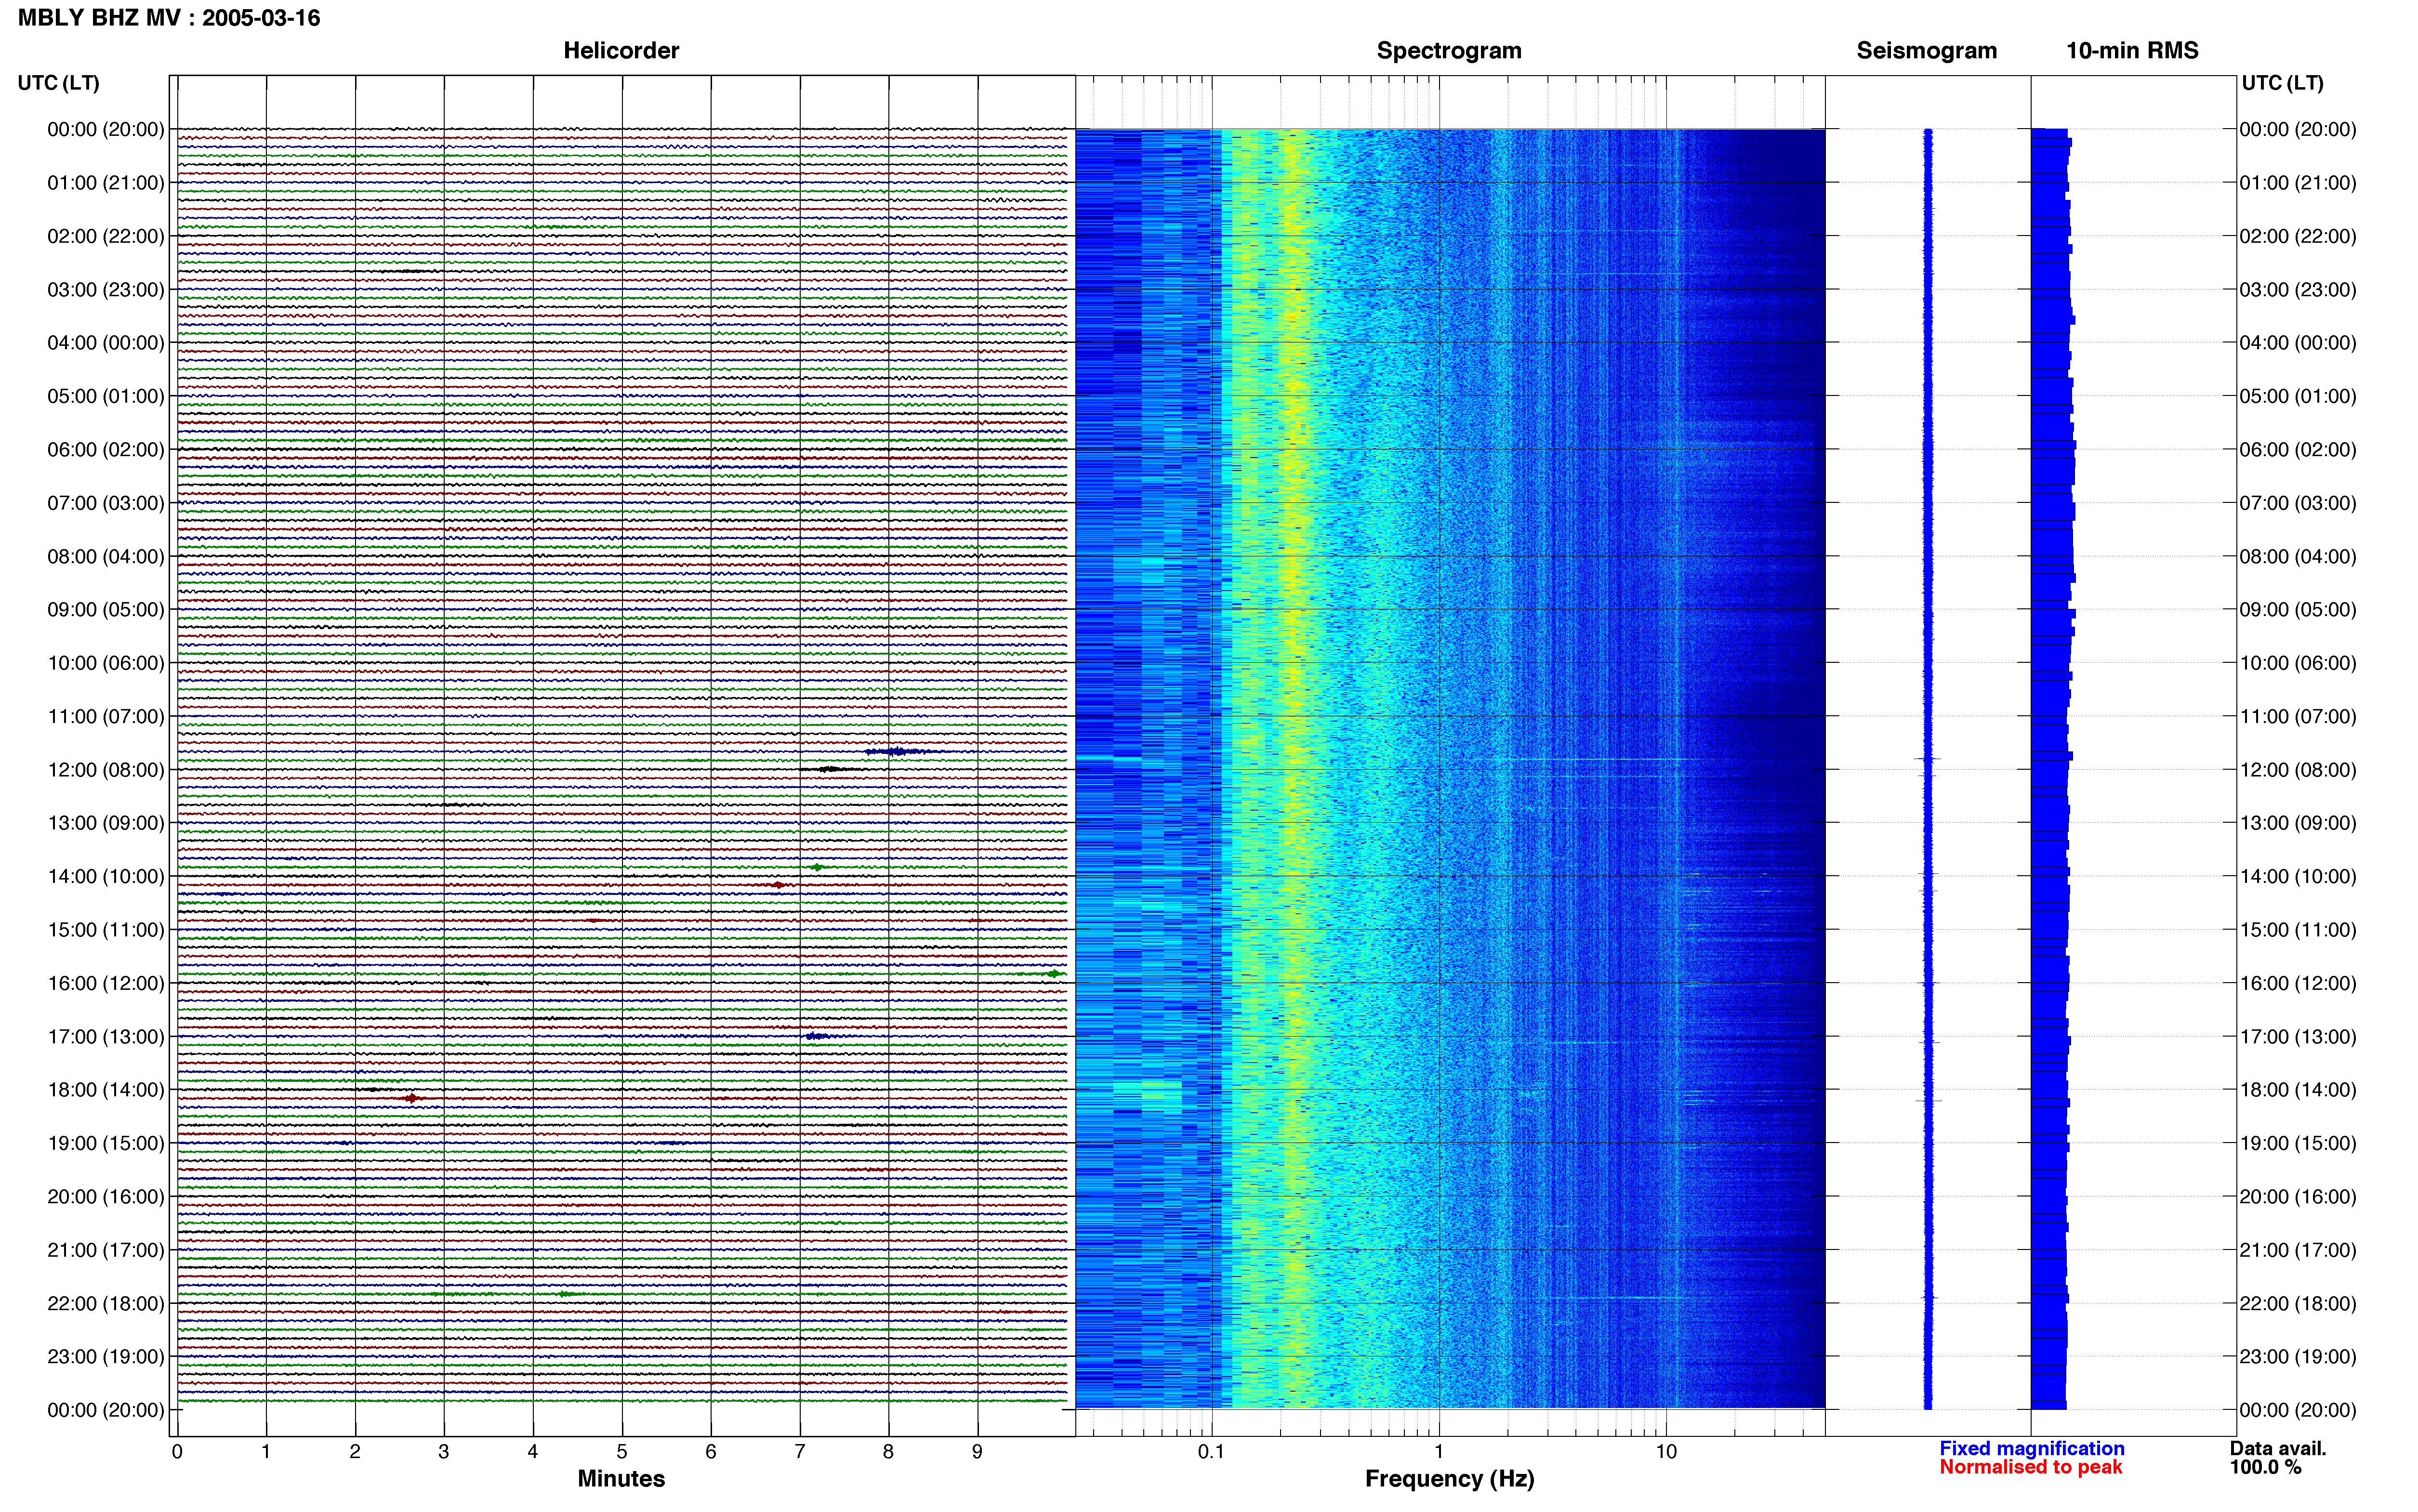This screenshot has width=2418, height=1512.
Task: Select the Helicorder panel heading
Action: click(621, 50)
